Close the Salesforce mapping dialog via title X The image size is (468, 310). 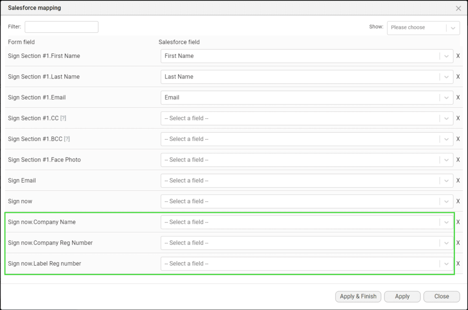click(458, 8)
